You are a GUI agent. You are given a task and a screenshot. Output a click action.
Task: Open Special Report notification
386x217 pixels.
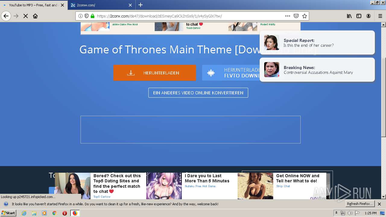(317, 42)
